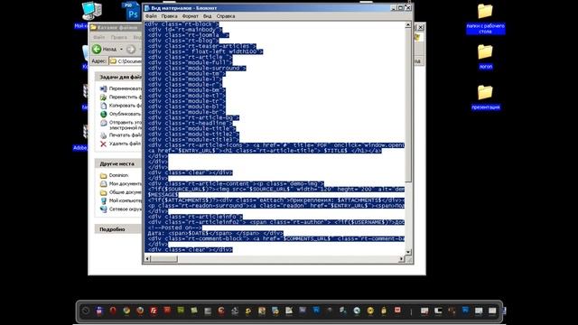Click the line '<!--Posted on-->' in Notepad
Image resolution: width=578 pixels, height=325 pixels.
pos(174,227)
